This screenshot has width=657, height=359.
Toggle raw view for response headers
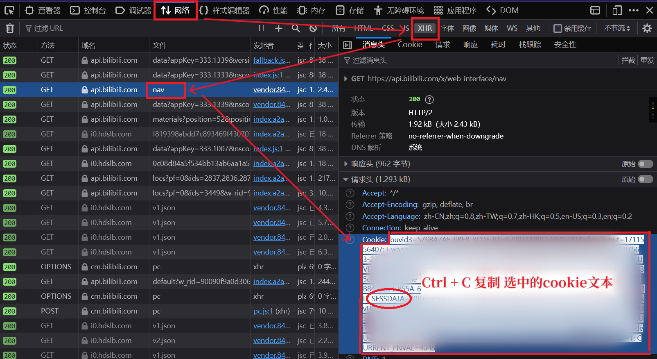646,164
